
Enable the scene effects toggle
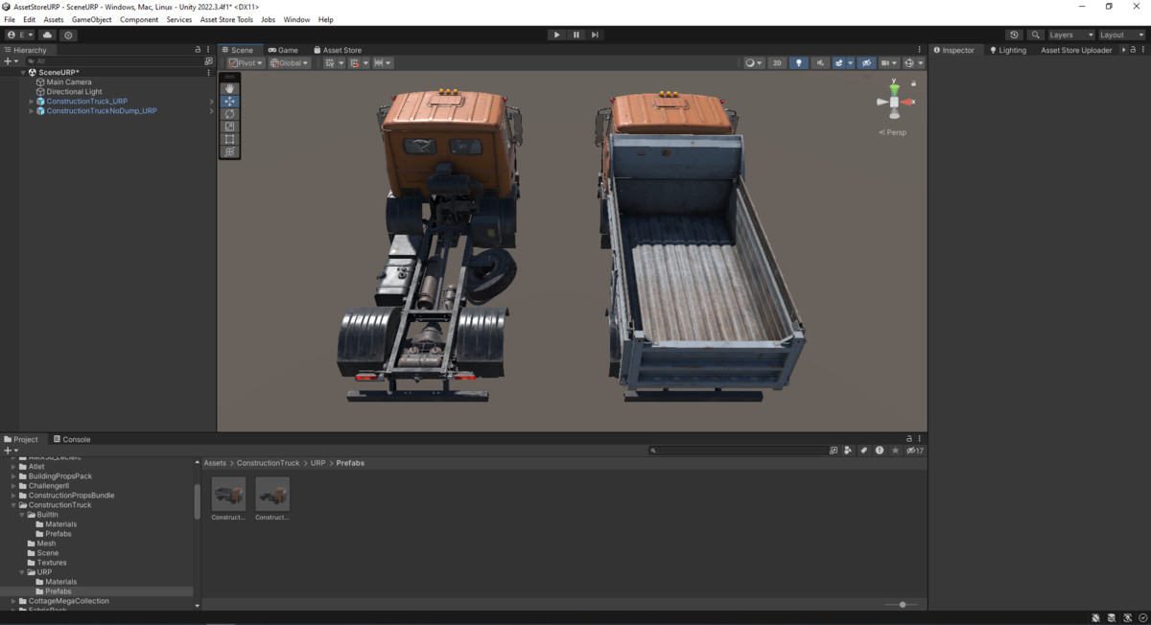pos(838,62)
